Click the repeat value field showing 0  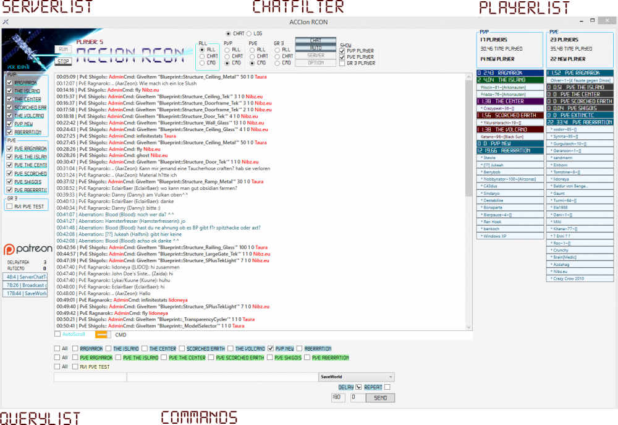tap(358, 397)
